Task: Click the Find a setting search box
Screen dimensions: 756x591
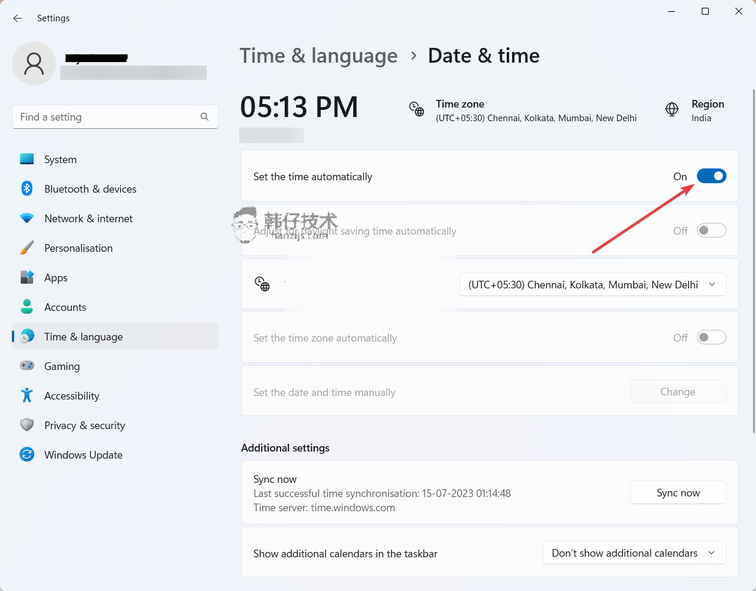Action: click(x=109, y=117)
